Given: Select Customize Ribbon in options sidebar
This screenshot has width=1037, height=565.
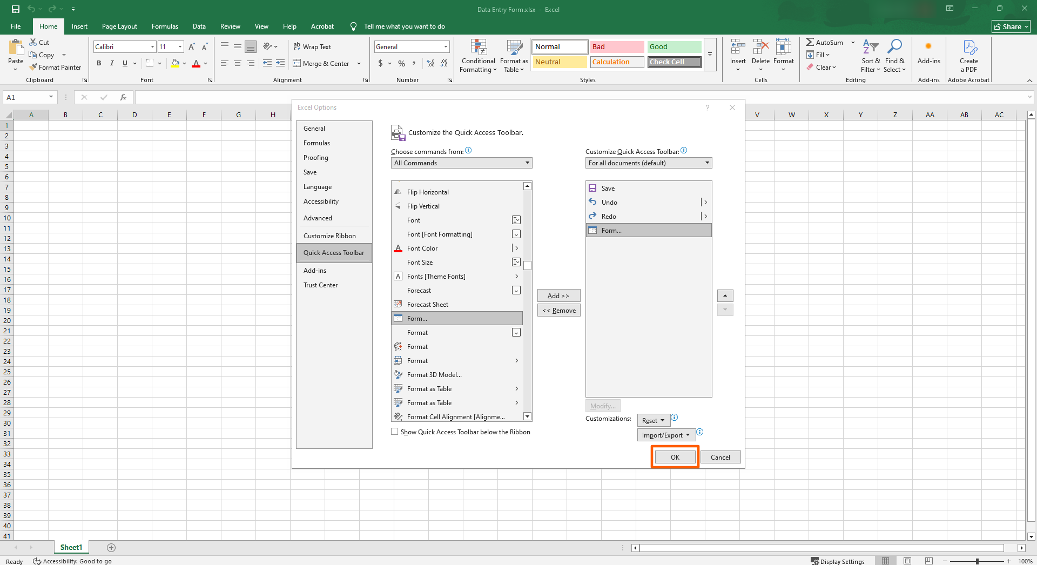Looking at the screenshot, I should [x=334, y=236].
